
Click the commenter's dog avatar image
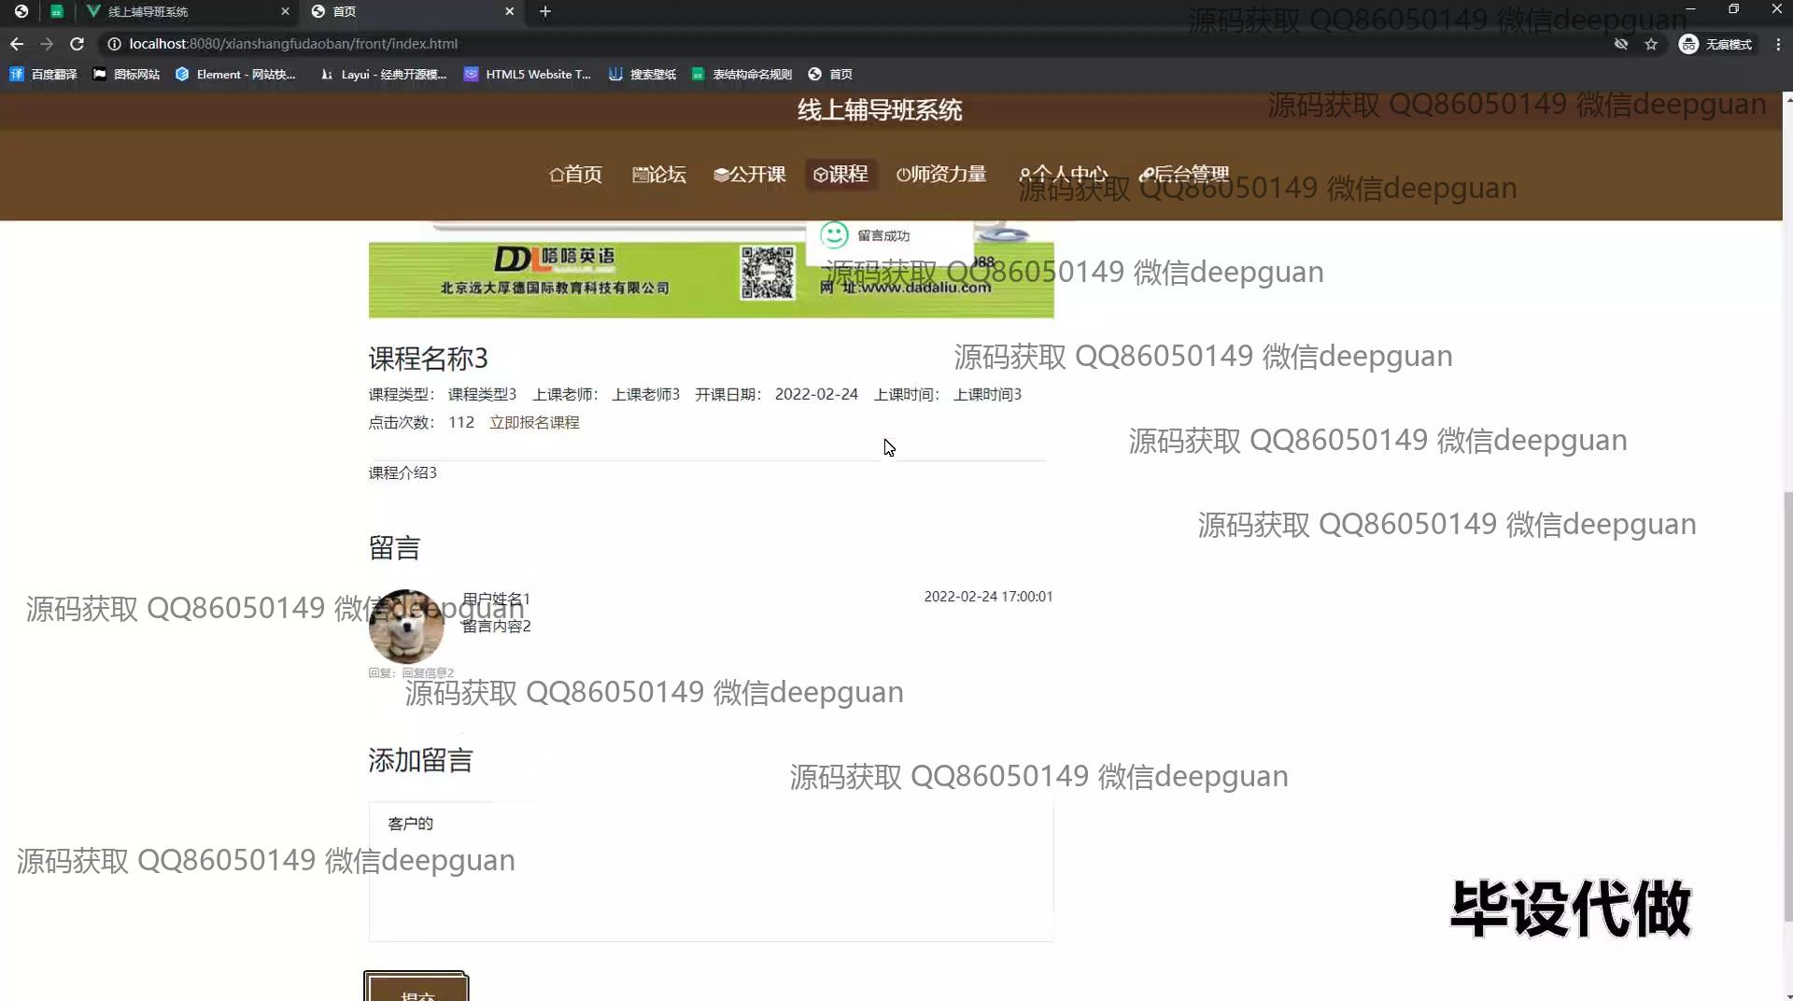coord(406,626)
